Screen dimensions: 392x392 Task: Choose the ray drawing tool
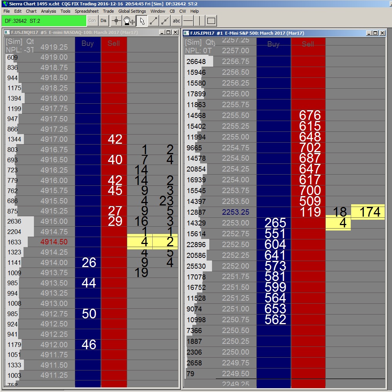165,21
